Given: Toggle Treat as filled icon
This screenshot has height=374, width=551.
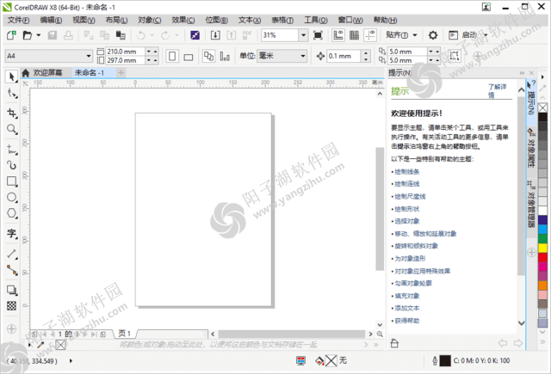Looking at the screenshot, I should point(455,56).
